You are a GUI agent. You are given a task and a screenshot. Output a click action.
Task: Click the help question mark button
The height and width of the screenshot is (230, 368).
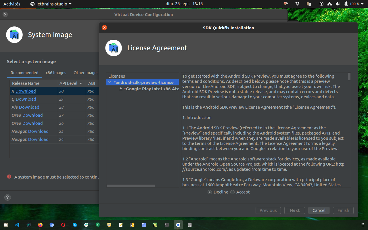(7, 198)
